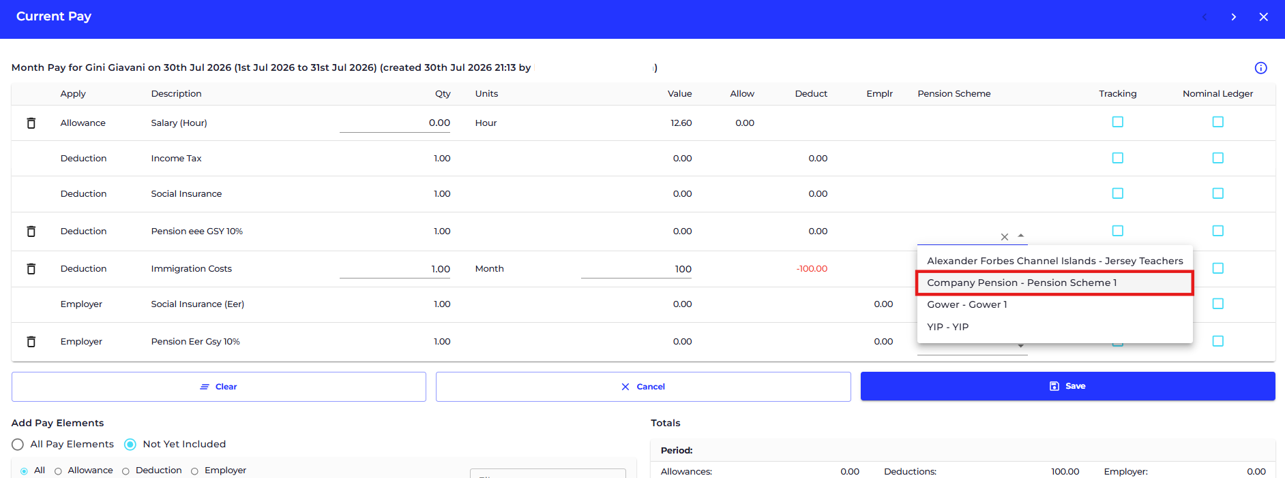1285x478 pixels.
Task: Select the Not Yet Included radio
Action: pos(130,445)
